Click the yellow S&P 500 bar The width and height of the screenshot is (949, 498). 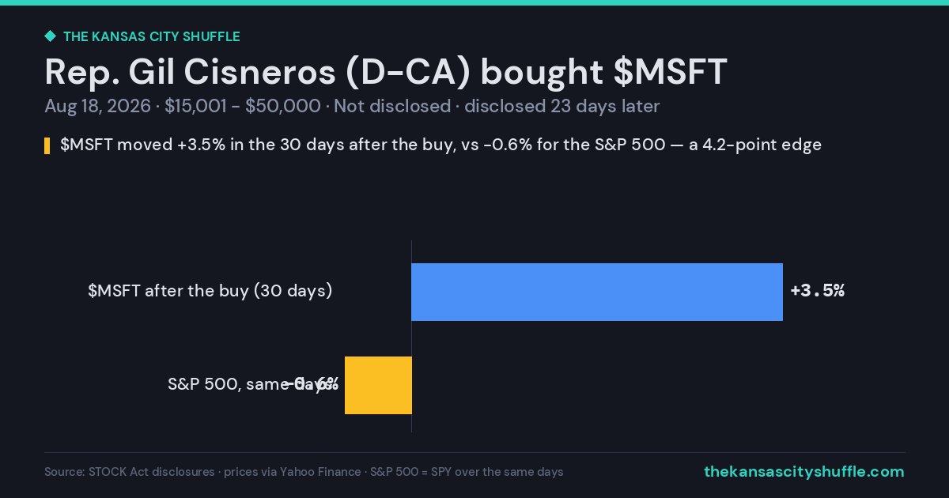(378, 385)
